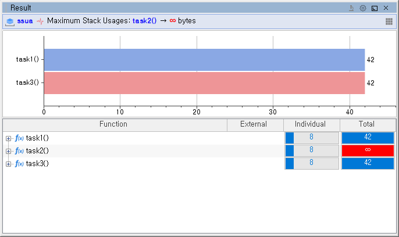Follow the task2() link in the summary
Image resolution: width=399 pixels, height=237 pixels.
tap(144, 21)
